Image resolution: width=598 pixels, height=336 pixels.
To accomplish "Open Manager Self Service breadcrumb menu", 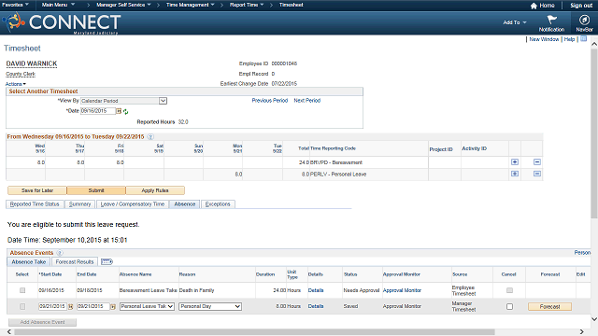I will pos(123,5).
